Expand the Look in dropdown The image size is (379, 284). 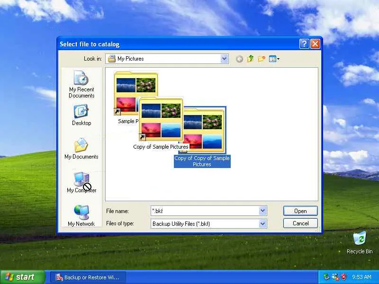click(x=225, y=59)
